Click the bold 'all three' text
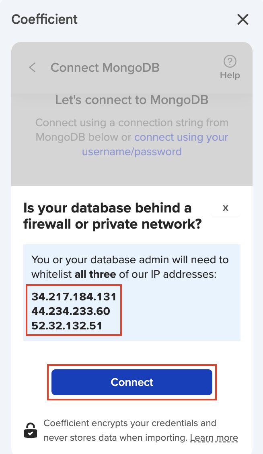 95,275
